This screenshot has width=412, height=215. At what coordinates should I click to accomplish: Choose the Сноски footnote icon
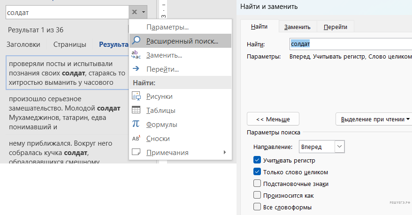(137, 138)
